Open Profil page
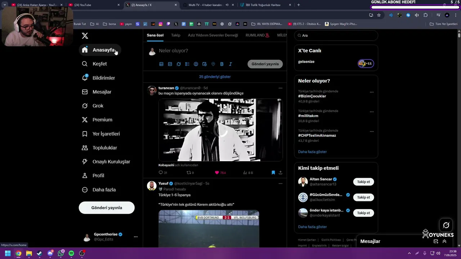461x259 pixels. point(93,176)
